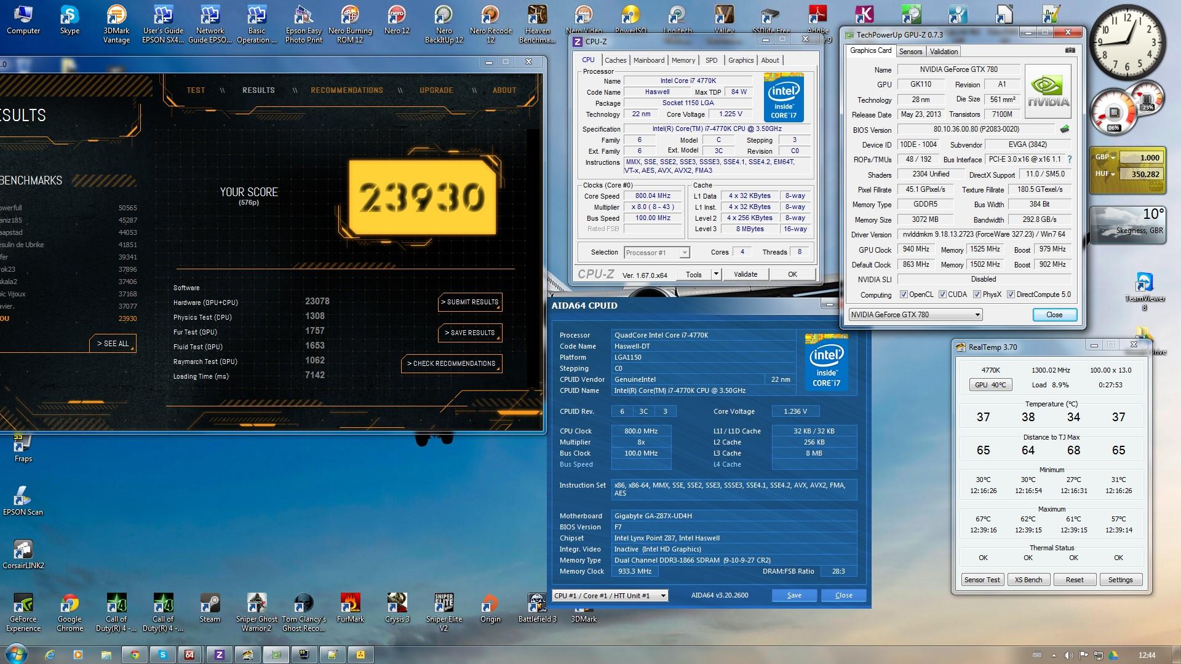The image size is (1181, 664).
Task: Click the Validate button in CPU-Z
Action: (746, 274)
